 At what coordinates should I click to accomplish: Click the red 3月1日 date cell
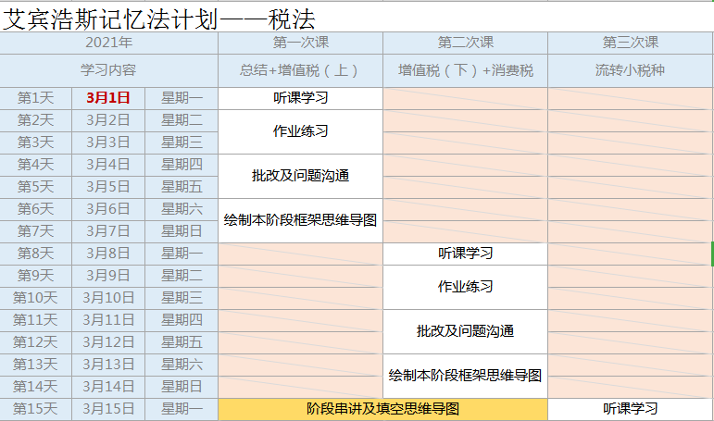pyautogui.click(x=108, y=98)
